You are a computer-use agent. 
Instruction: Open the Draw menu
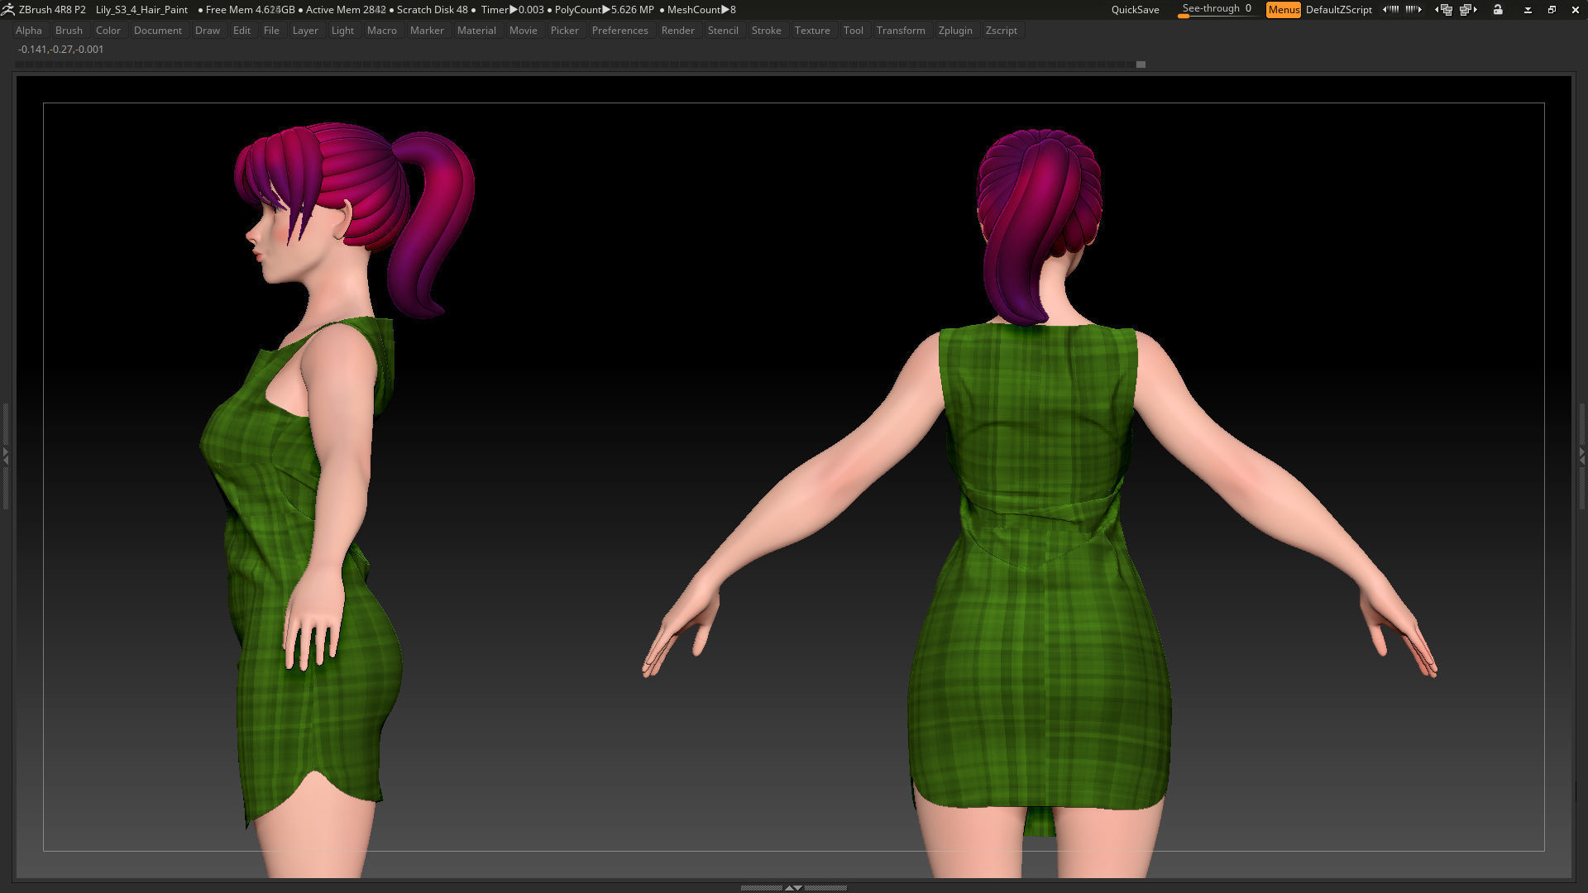pyautogui.click(x=208, y=31)
